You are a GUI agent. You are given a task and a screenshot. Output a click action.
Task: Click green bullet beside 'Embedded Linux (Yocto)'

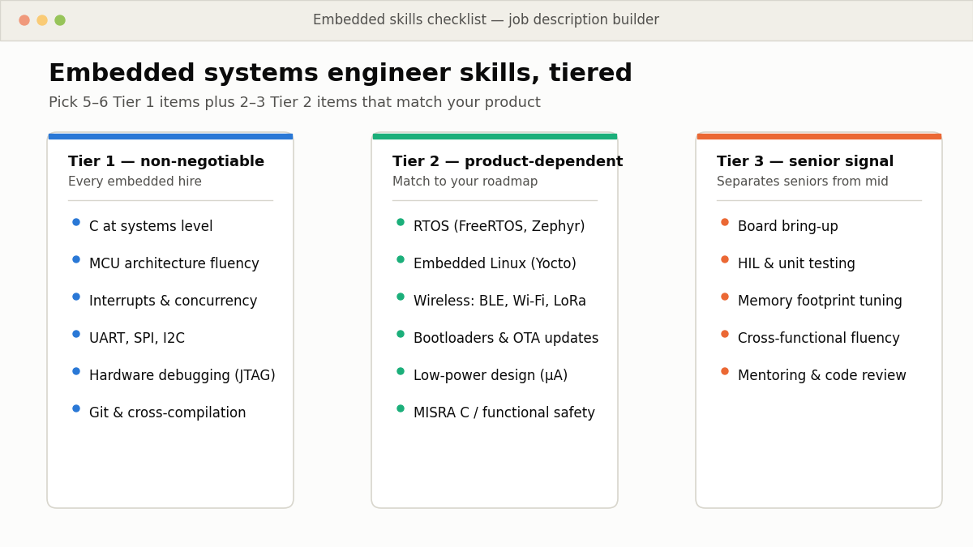401,259
